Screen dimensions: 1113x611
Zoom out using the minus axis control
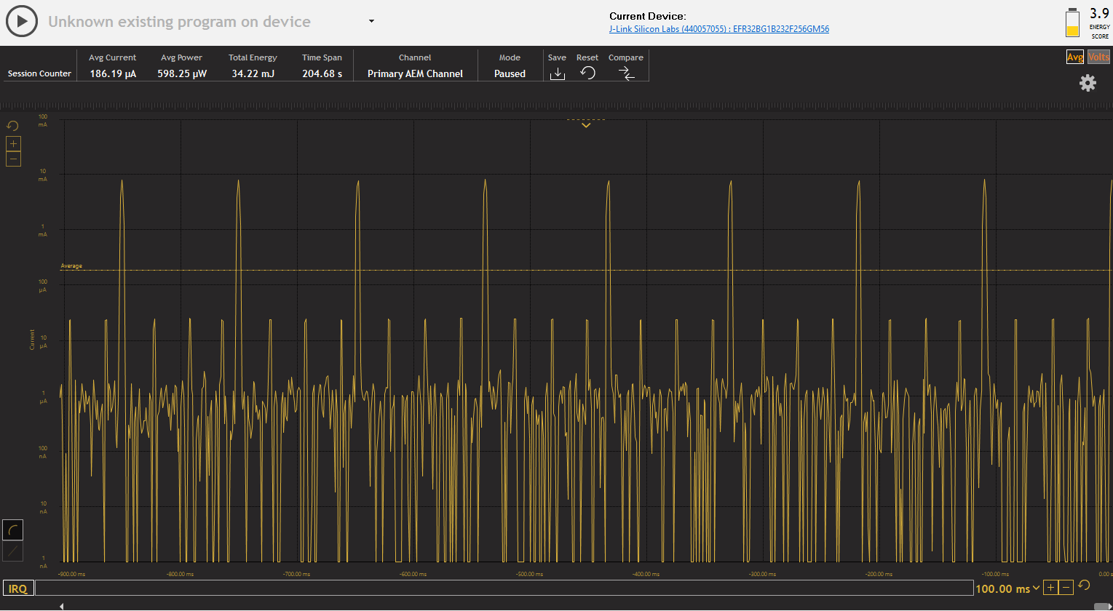13,159
